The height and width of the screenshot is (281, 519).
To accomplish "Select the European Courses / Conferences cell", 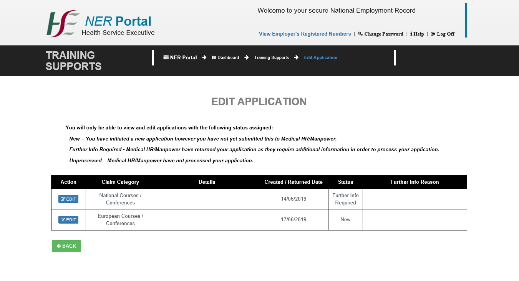I will (120, 220).
